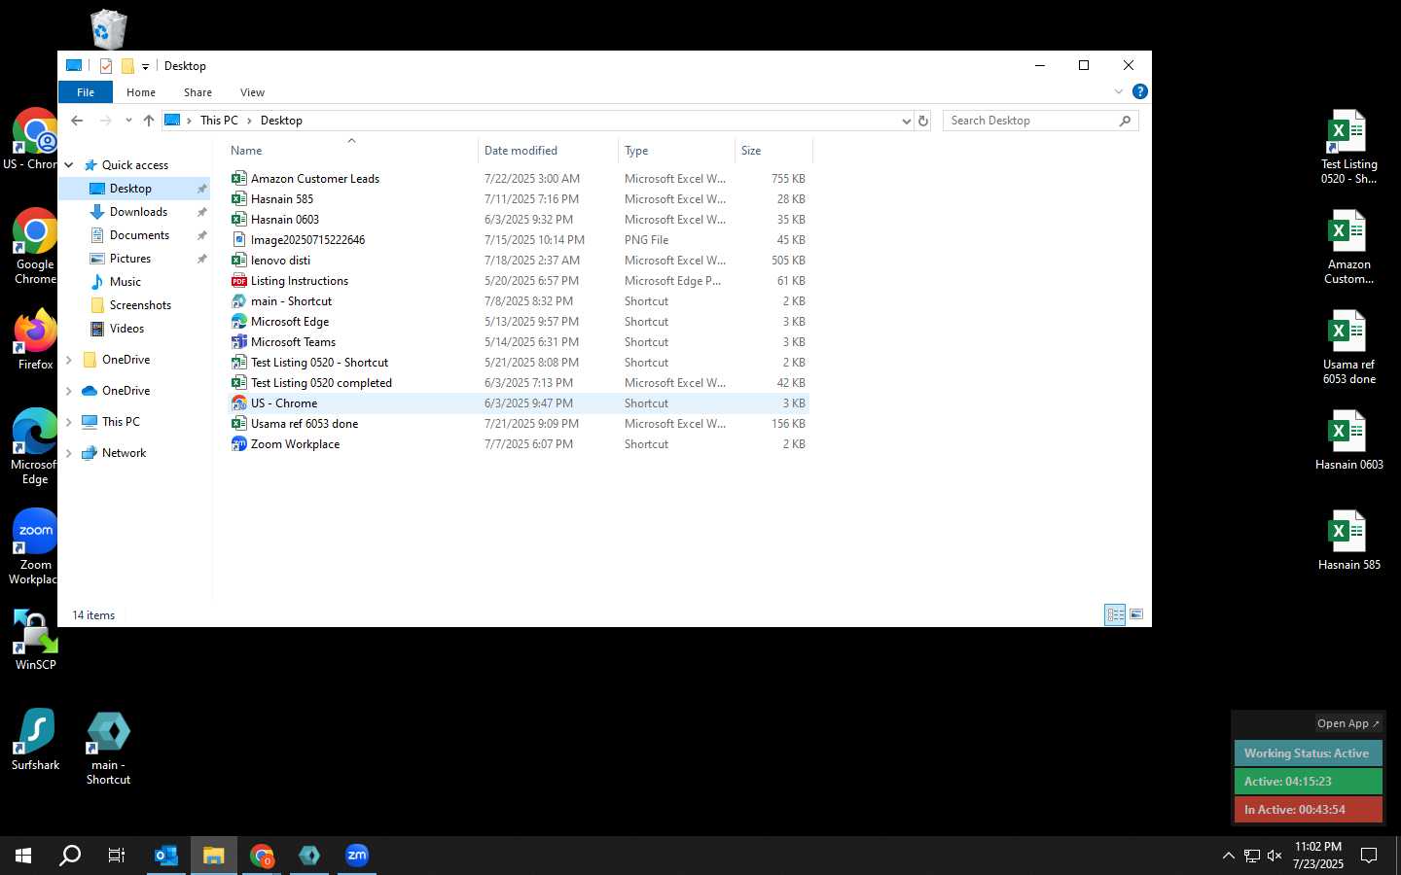Expand This PC tree node
Viewport: 1401px width, 875px height.
click(69, 422)
